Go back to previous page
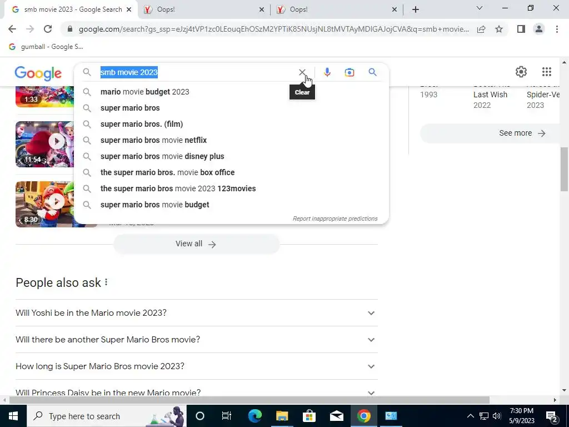 pyautogui.click(x=12, y=29)
